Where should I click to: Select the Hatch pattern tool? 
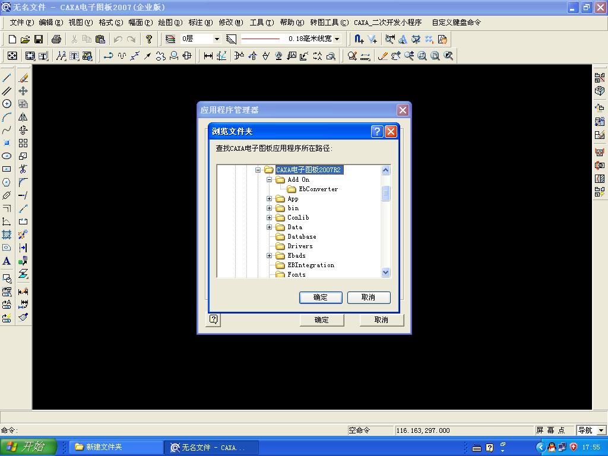(7, 235)
